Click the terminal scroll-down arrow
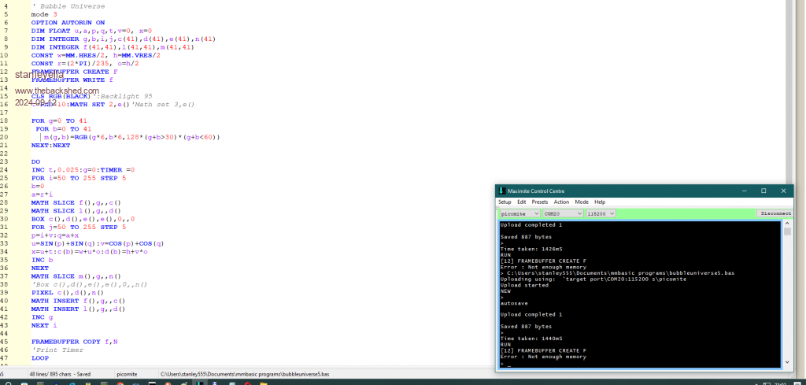 point(787,363)
